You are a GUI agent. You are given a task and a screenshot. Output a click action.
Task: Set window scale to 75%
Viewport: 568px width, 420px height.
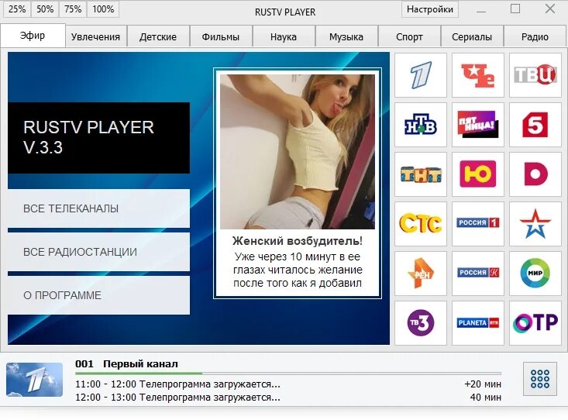[73, 9]
